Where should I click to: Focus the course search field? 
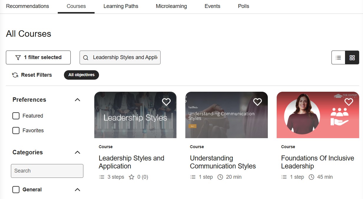pyautogui.click(x=120, y=58)
